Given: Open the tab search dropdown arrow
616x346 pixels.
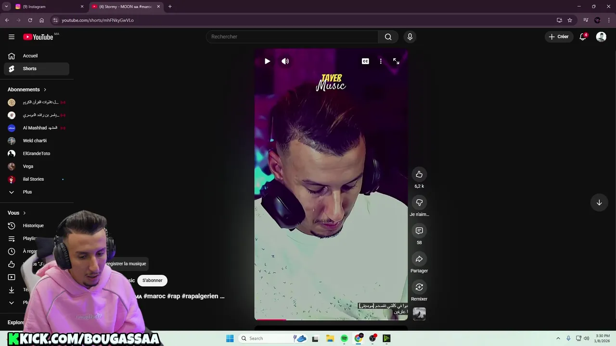Looking at the screenshot, I should point(6,7).
